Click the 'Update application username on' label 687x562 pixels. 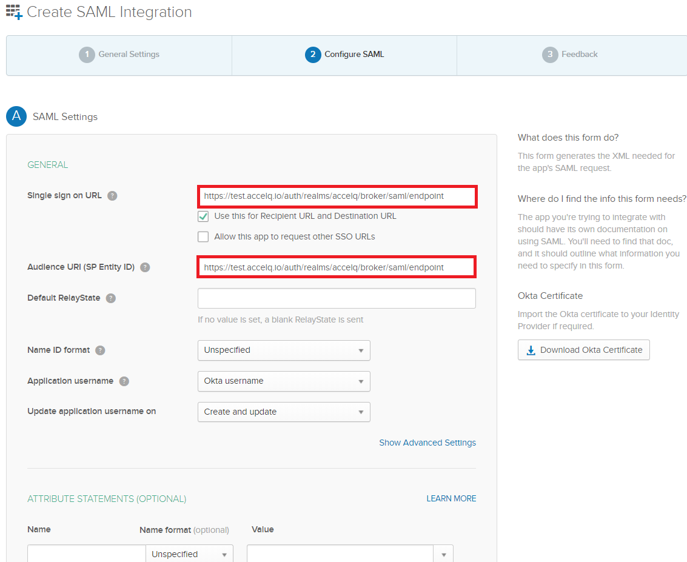click(92, 411)
